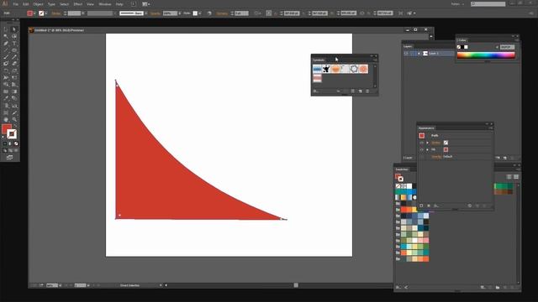Open the Select menu

64,4
